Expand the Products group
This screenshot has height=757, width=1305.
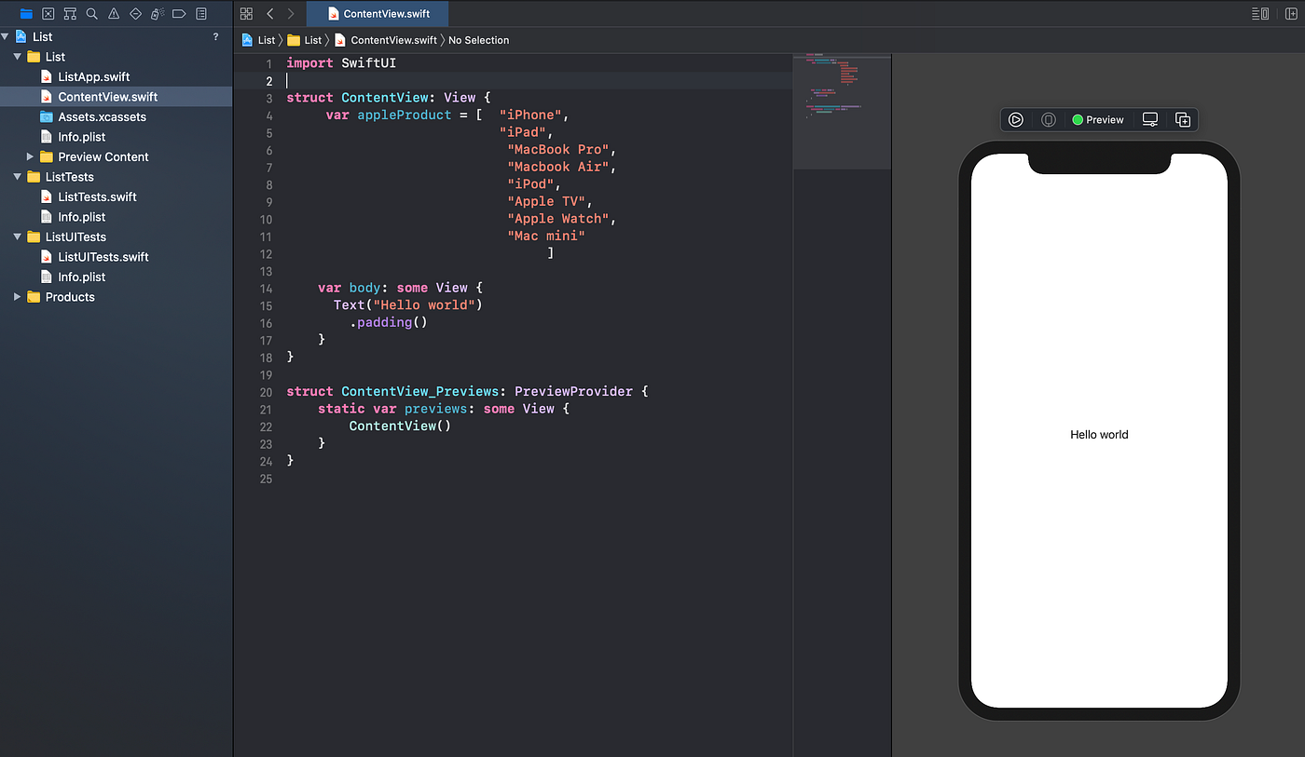[x=16, y=296]
